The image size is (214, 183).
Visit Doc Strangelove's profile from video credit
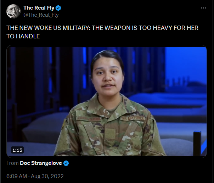click(41, 163)
